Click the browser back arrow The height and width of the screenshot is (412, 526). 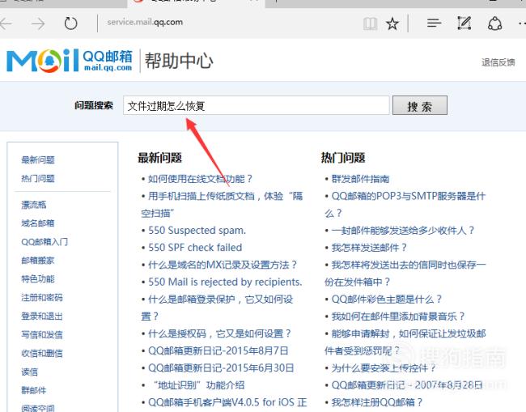(x=6, y=23)
